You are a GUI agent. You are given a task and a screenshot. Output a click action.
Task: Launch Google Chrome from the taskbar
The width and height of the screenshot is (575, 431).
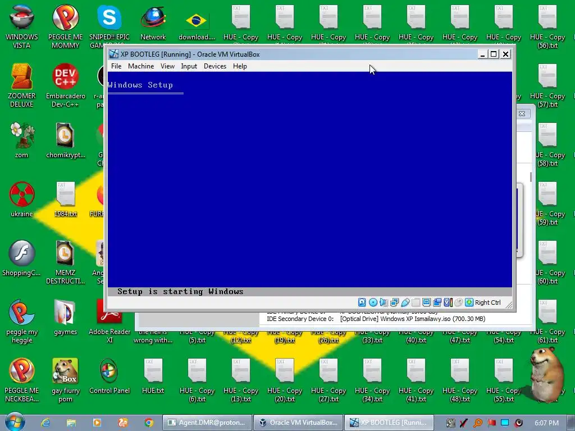pos(149,423)
